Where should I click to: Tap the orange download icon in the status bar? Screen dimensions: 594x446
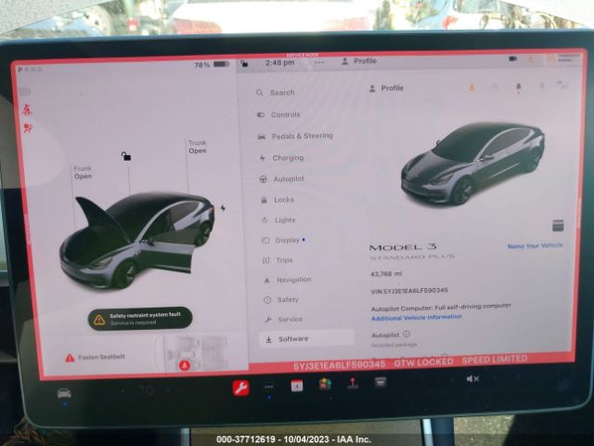(x=531, y=59)
